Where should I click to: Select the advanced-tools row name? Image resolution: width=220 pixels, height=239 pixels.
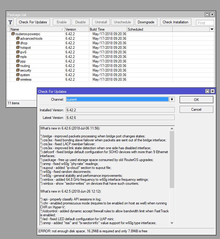tap(31, 39)
